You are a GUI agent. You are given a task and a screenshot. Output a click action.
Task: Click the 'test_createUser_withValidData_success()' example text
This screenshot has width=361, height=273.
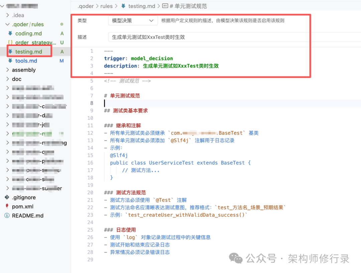click(x=186, y=215)
